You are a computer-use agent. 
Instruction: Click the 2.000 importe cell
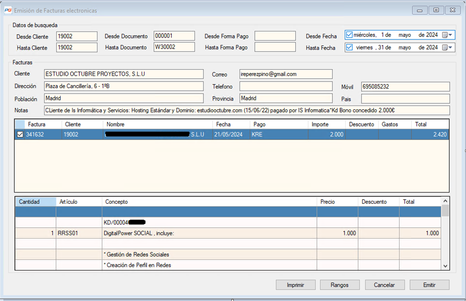(x=327, y=134)
